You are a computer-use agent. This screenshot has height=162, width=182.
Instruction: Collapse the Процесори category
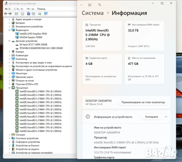[x=9, y=88]
